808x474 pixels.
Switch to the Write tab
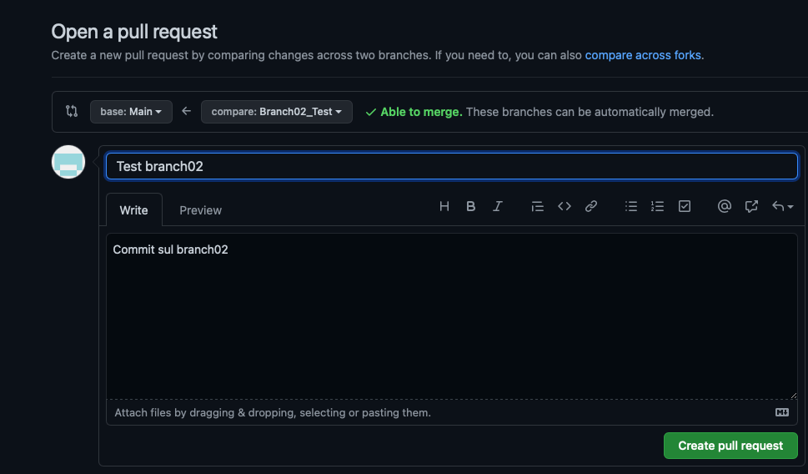(x=134, y=210)
